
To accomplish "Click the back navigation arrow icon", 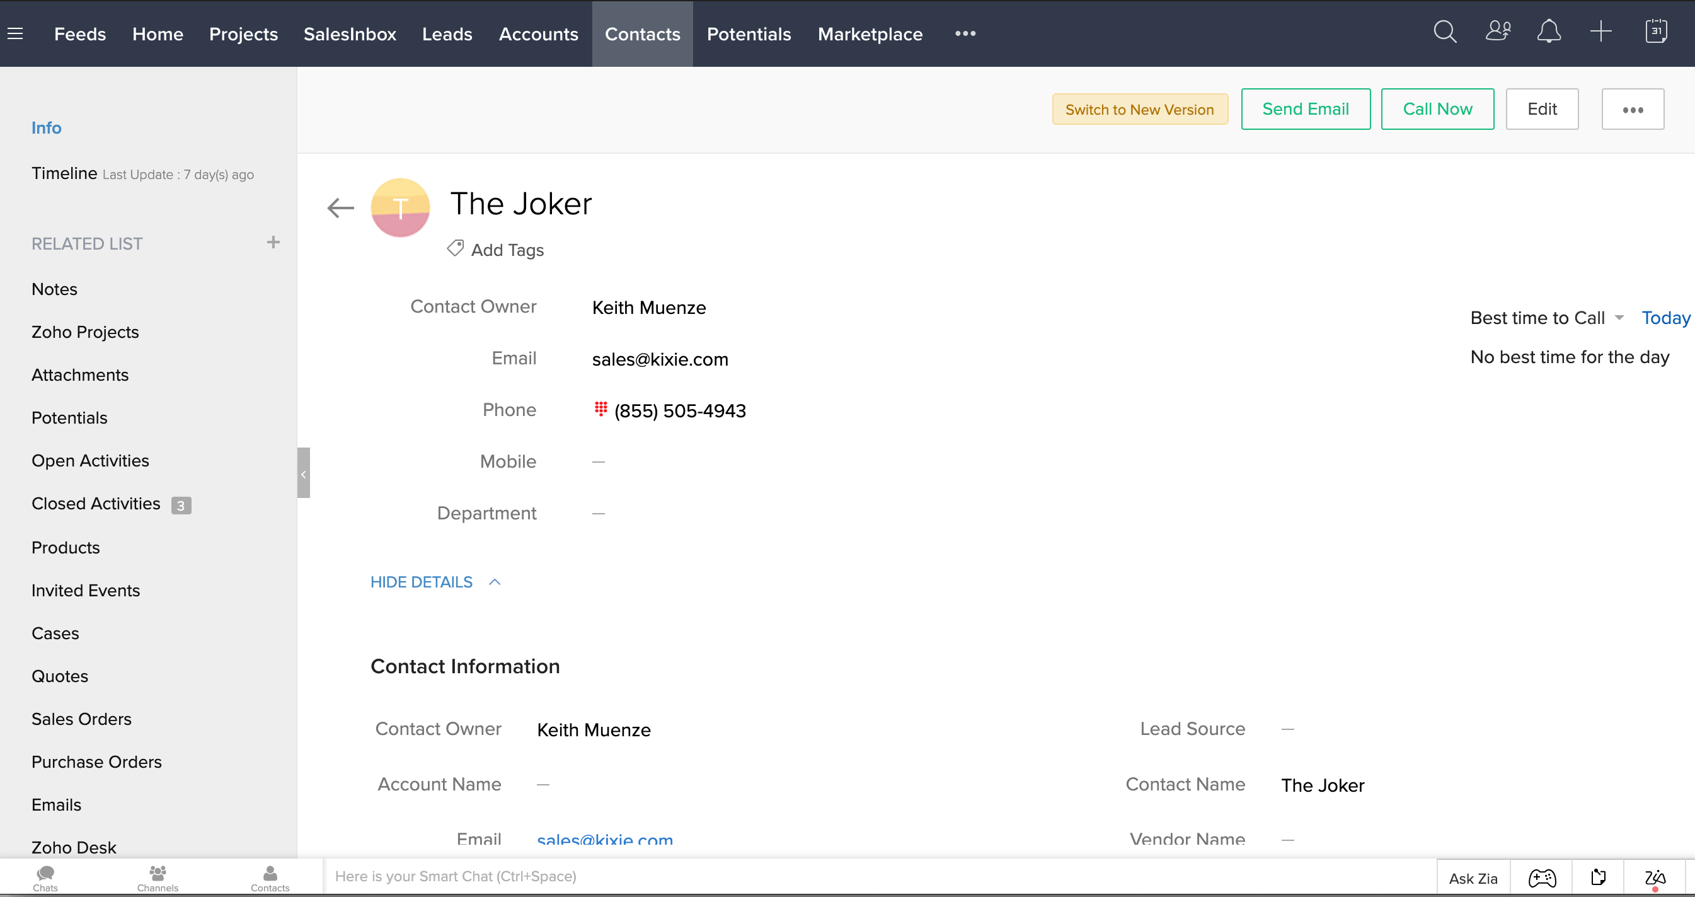I will tap(340, 207).
